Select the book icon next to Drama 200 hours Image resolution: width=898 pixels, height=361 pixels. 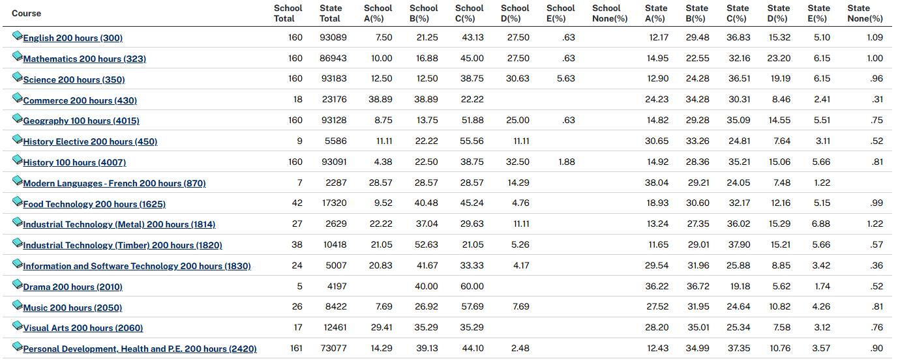click(18, 285)
